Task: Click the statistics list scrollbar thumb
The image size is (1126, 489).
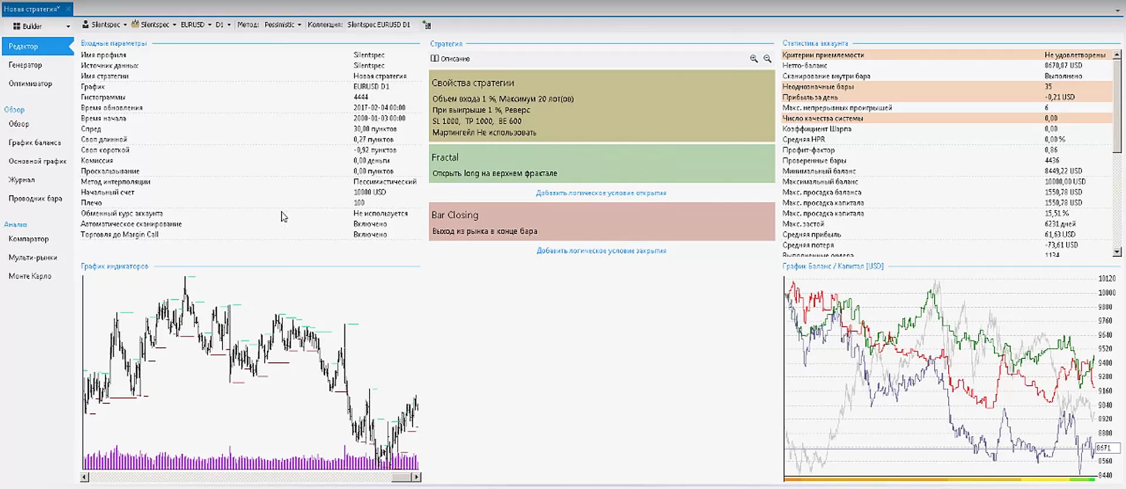Action: tap(1117, 106)
